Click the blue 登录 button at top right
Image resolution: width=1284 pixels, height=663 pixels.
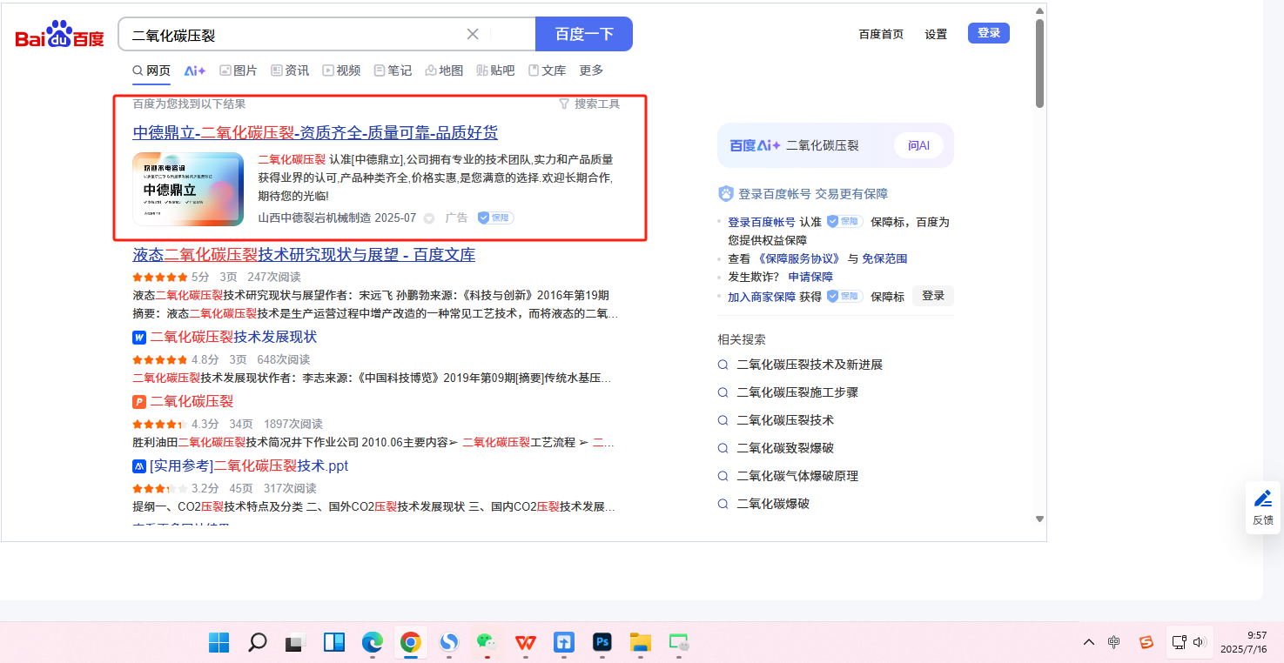point(988,33)
